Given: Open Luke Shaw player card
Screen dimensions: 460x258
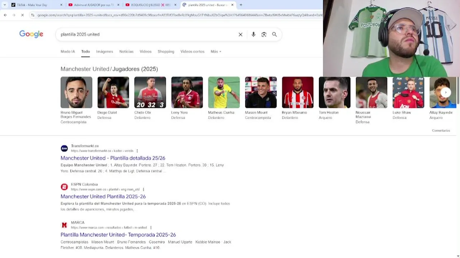Looking at the screenshot, I should [x=408, y=98].
